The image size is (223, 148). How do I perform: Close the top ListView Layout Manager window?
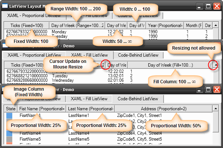point(217,6)
